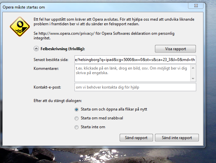Click the Kontakt-e-post input field
The height and width of the screenshot is (163, 216).
tap(135, 87)
